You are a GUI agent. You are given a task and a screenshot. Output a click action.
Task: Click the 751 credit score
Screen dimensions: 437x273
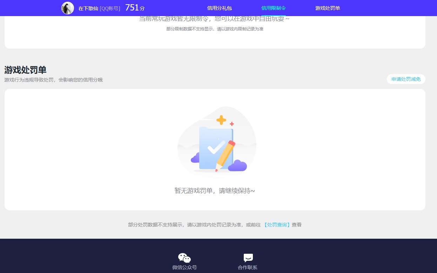click(x=132, y=8)
